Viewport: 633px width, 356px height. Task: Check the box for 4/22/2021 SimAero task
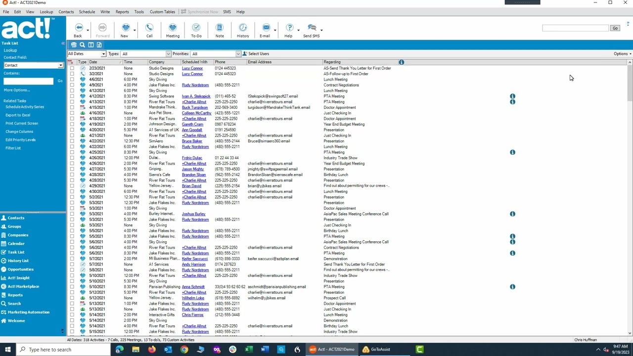tap(72, 141)
